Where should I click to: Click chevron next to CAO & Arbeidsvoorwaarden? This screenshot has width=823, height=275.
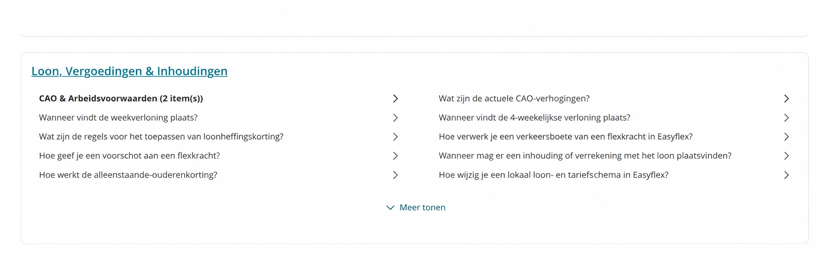coord(395,99)
